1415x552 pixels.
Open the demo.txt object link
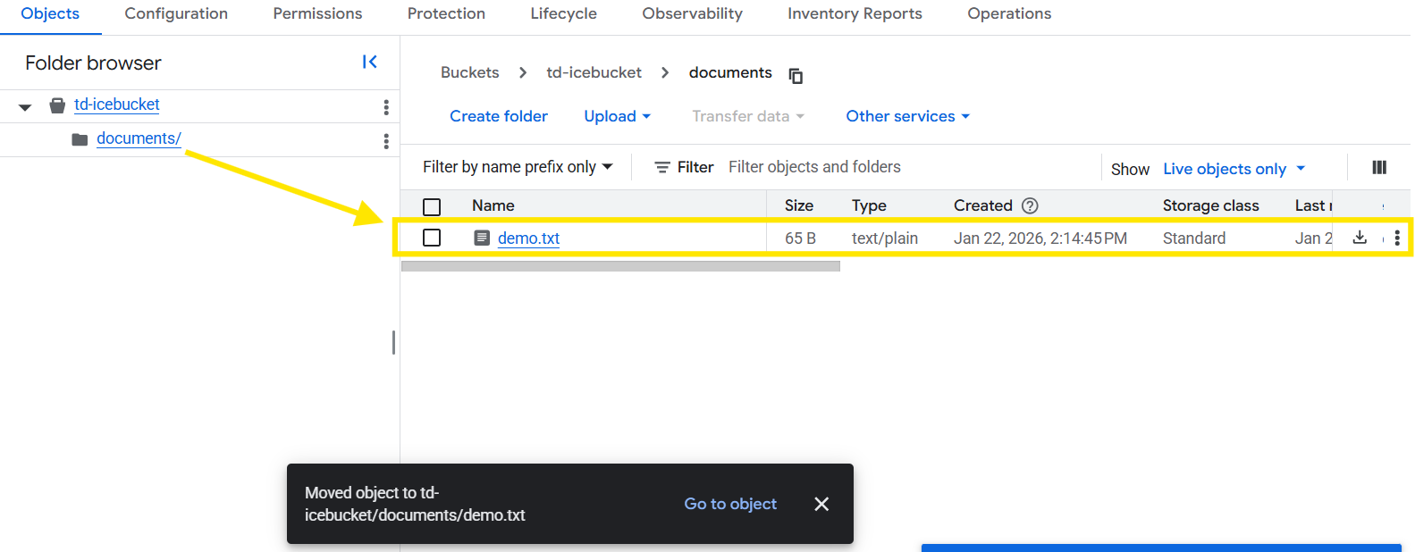[x=528, y=238]
